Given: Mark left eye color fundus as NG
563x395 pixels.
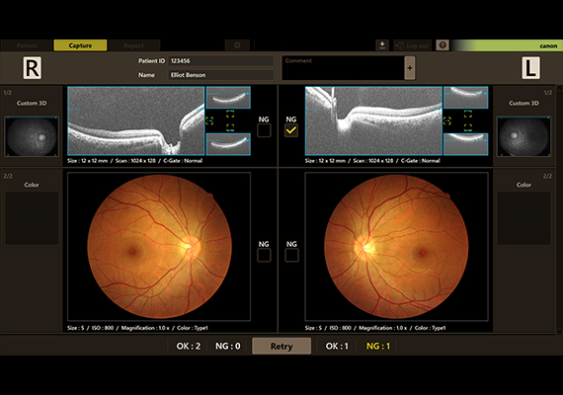Looking at the screenshot, I should click(x=291, y=256).
